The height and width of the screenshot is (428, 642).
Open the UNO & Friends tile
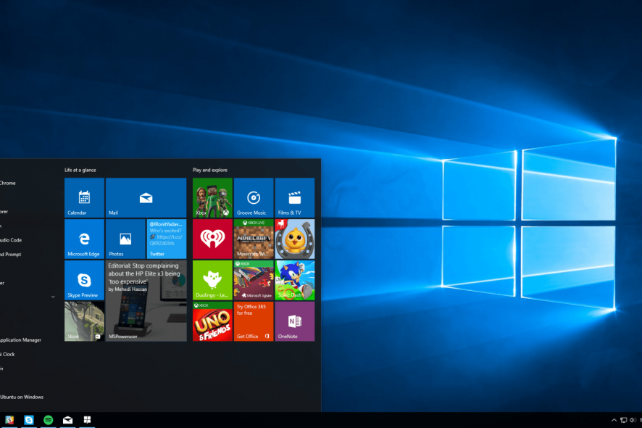(212, 321)
